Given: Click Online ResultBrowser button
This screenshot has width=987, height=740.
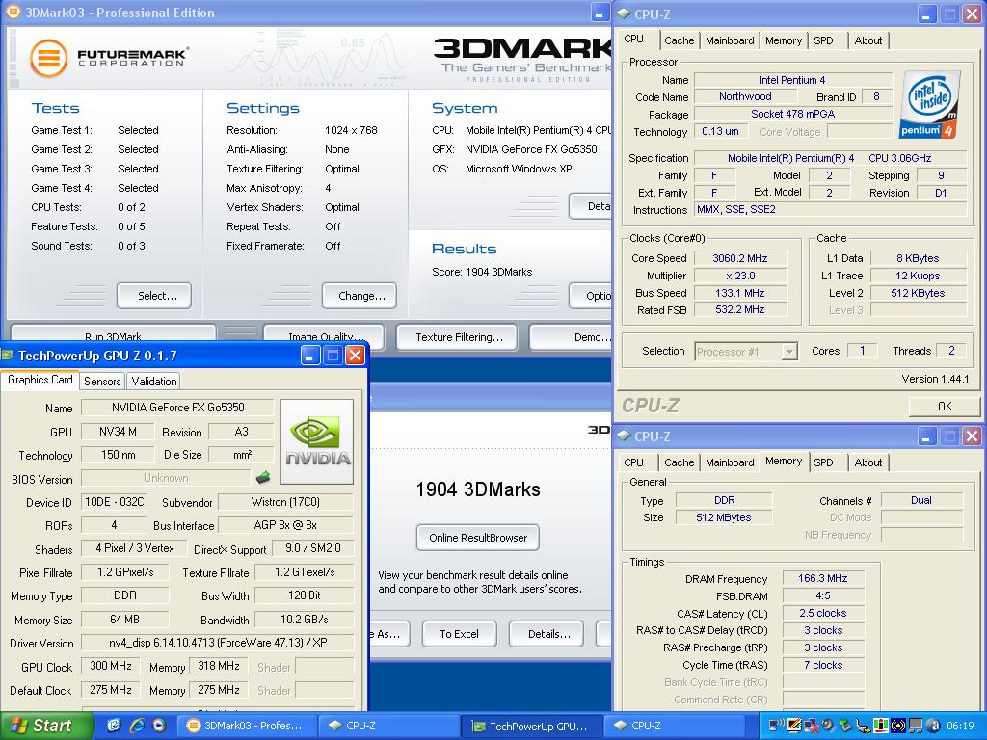Looking at the screenshot, I should click(478, 538).
